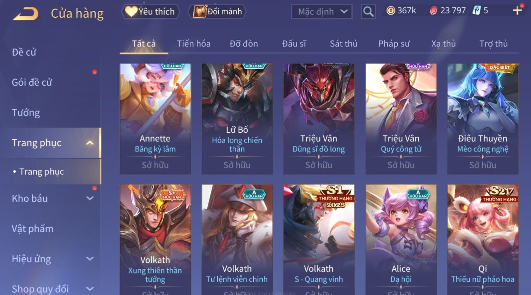Screen dimensions: 531x295
Task: Select the Sát thủ tab
Action: 343,44
